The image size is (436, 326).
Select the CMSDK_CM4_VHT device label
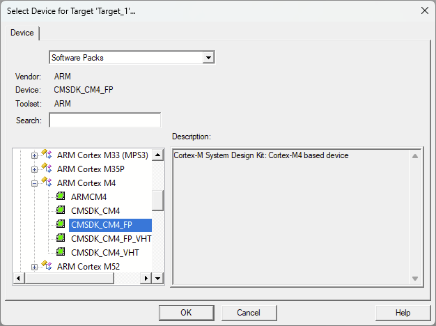[x=104, y=252]
